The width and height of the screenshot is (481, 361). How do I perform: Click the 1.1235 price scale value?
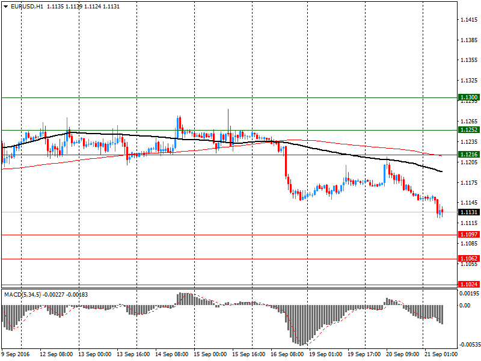469,142
